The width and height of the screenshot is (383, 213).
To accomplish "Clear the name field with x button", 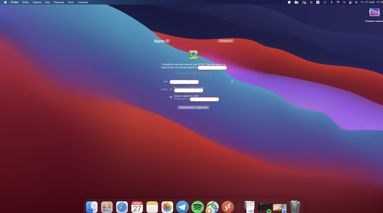I will click(232, 82).
